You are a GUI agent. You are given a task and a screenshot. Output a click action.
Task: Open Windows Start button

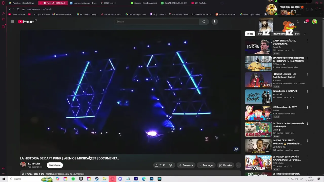coord(4,179)
